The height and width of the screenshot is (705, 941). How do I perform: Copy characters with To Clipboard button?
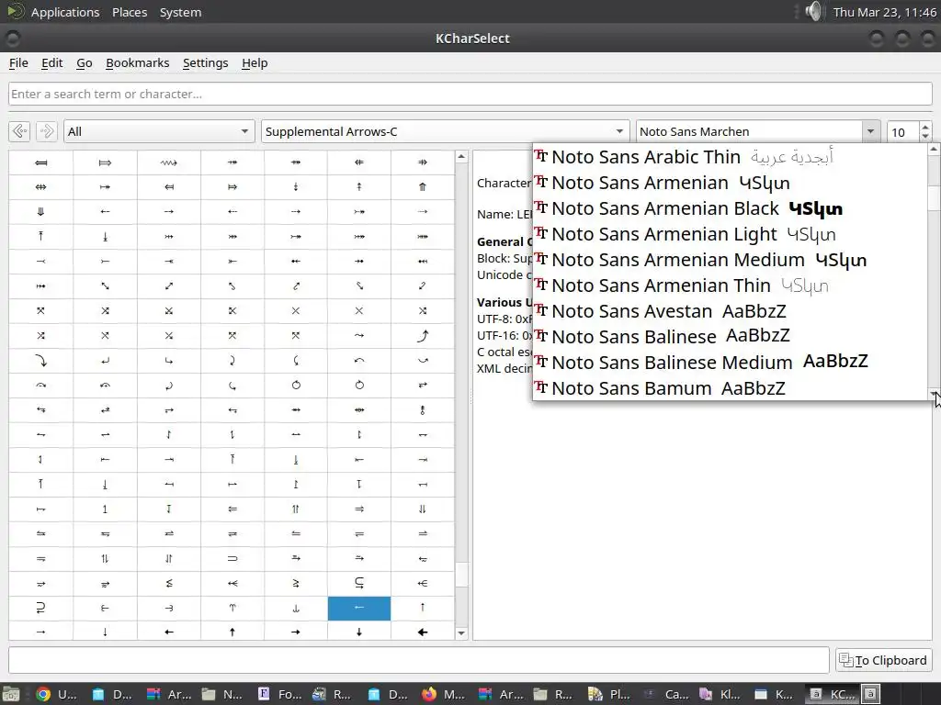click(883, 660)
